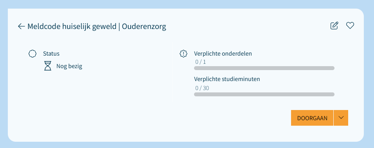Click the word Ouderenzorg in the title
The width and height of the screenshot is (374, 148).
point(144,27)
